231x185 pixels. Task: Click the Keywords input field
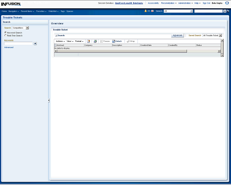click(x=18, y=43)
